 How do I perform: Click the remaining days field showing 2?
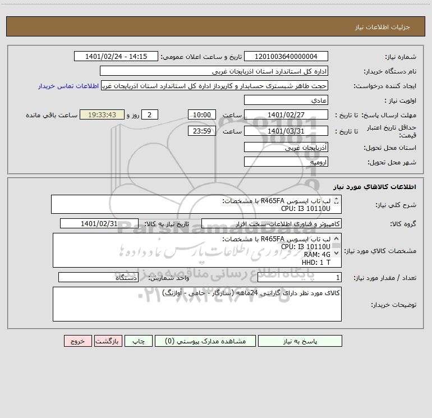150,114
